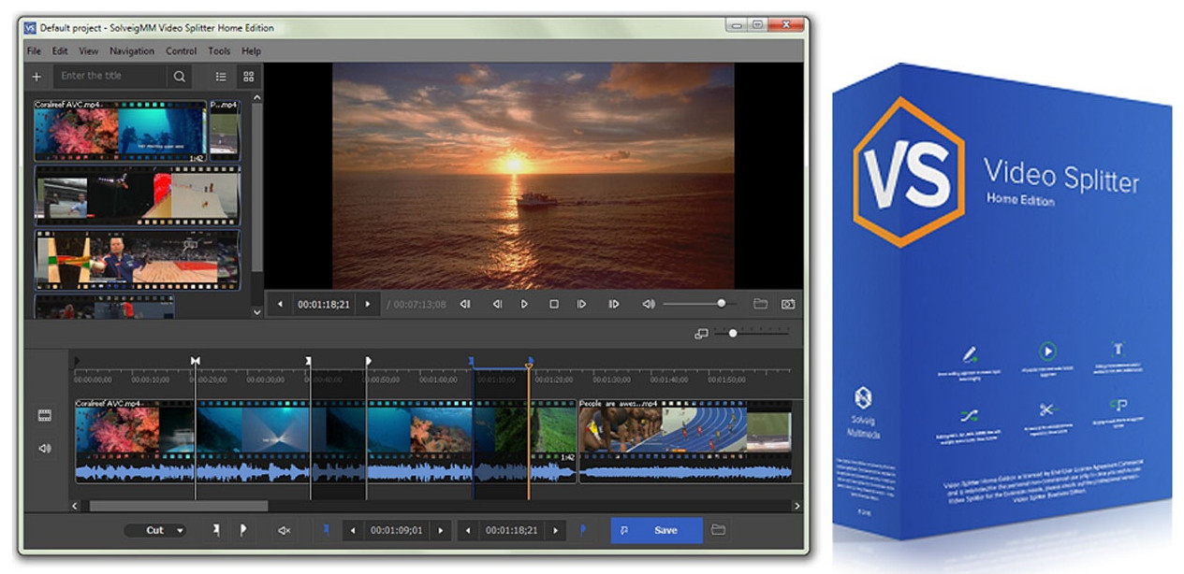Increase start time 00:01:09;01 with right arrow
This screenshot has width=1184, height=574.
tap(441, 530)
